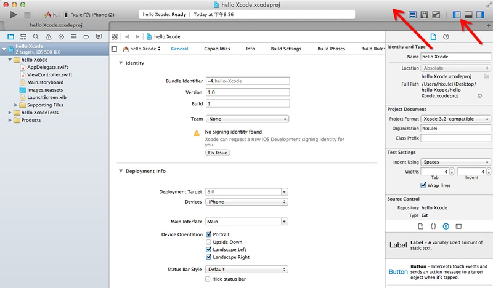Click the Bundle Identifier field
This screenshot has height=288, width=493.
click(248, 81)
